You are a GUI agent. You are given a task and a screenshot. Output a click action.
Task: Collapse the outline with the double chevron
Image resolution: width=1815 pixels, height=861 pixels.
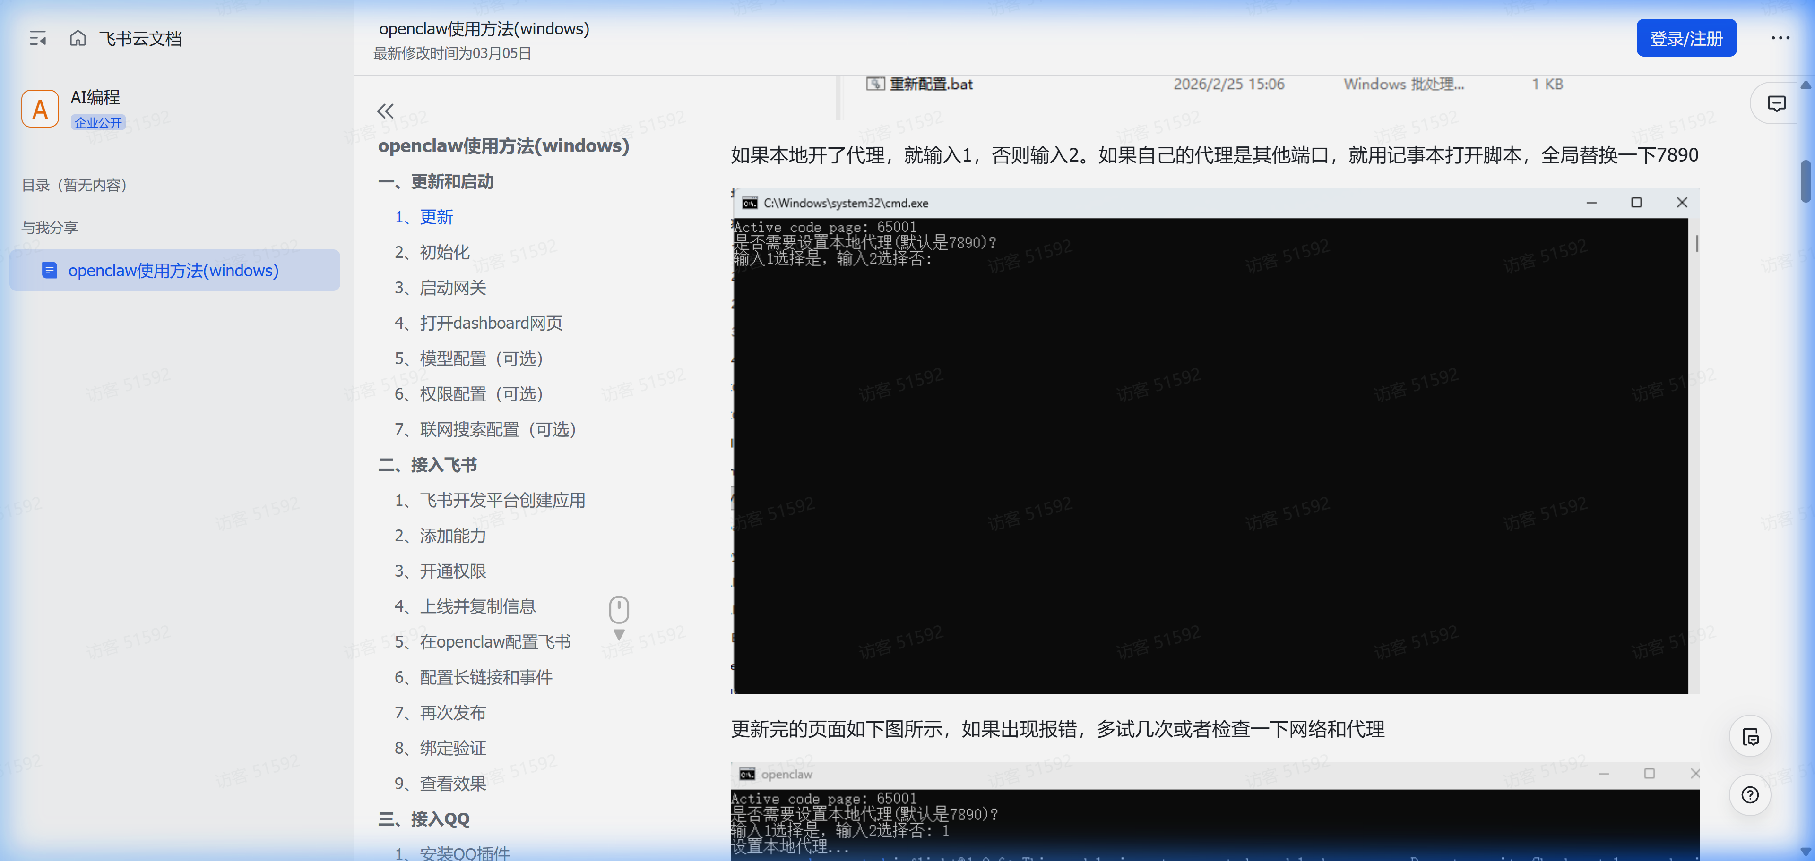tap(385, 111)
